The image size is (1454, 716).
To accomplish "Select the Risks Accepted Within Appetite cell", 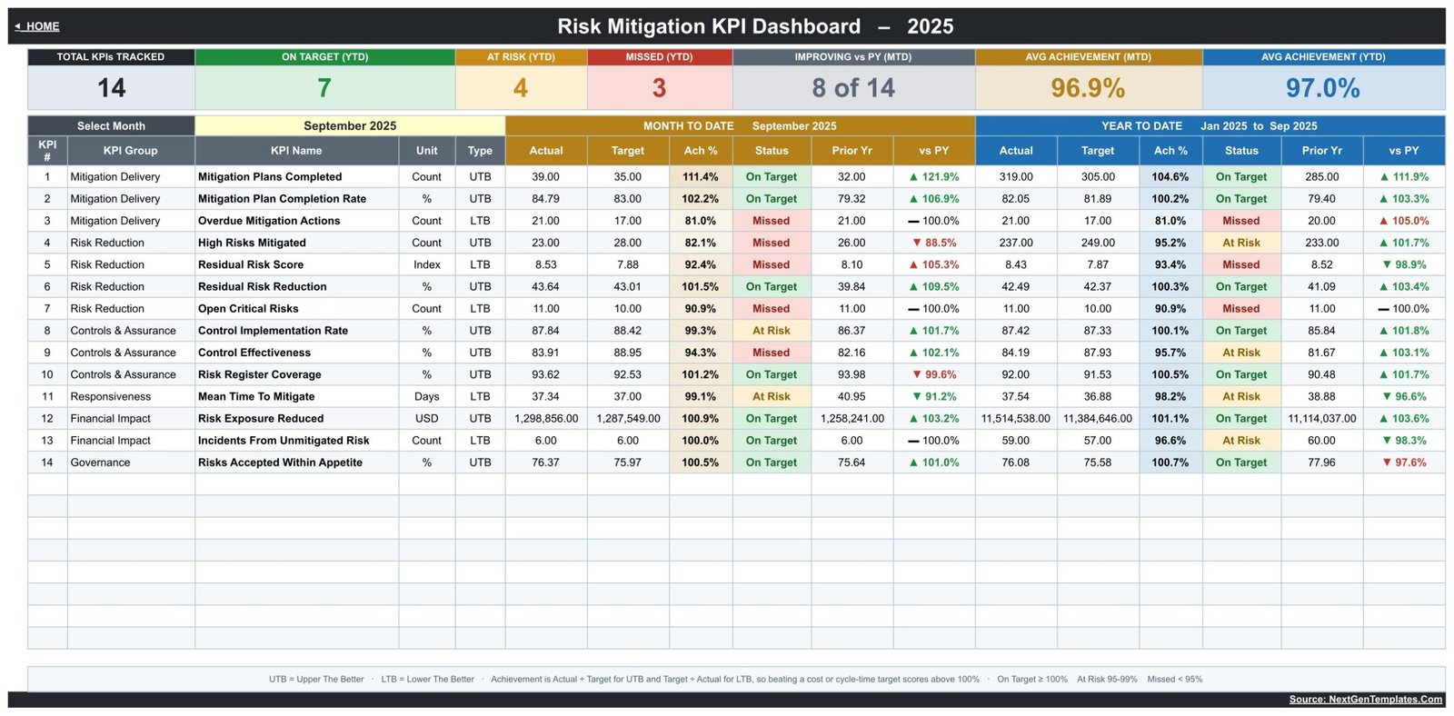I will tap(296, 462).
